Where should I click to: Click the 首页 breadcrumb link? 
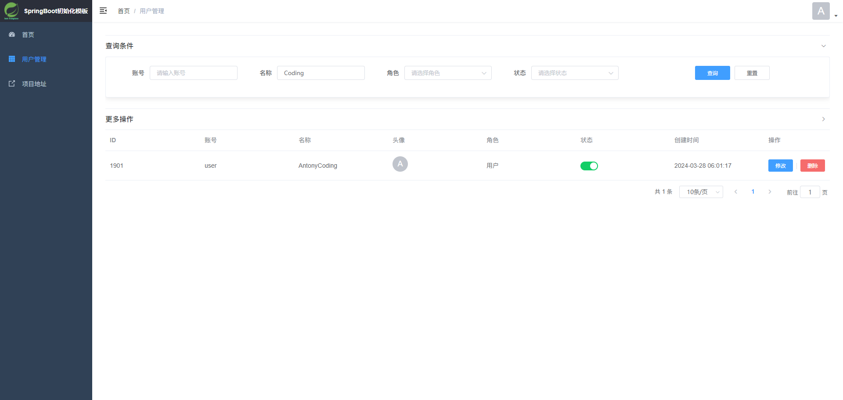(124, 11)
